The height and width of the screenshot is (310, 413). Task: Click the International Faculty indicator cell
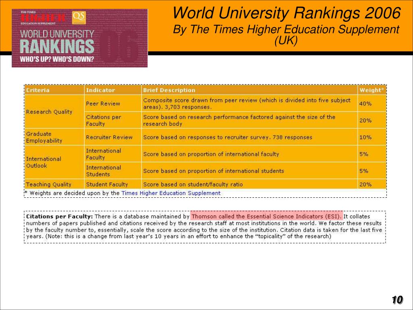(113, 154)
